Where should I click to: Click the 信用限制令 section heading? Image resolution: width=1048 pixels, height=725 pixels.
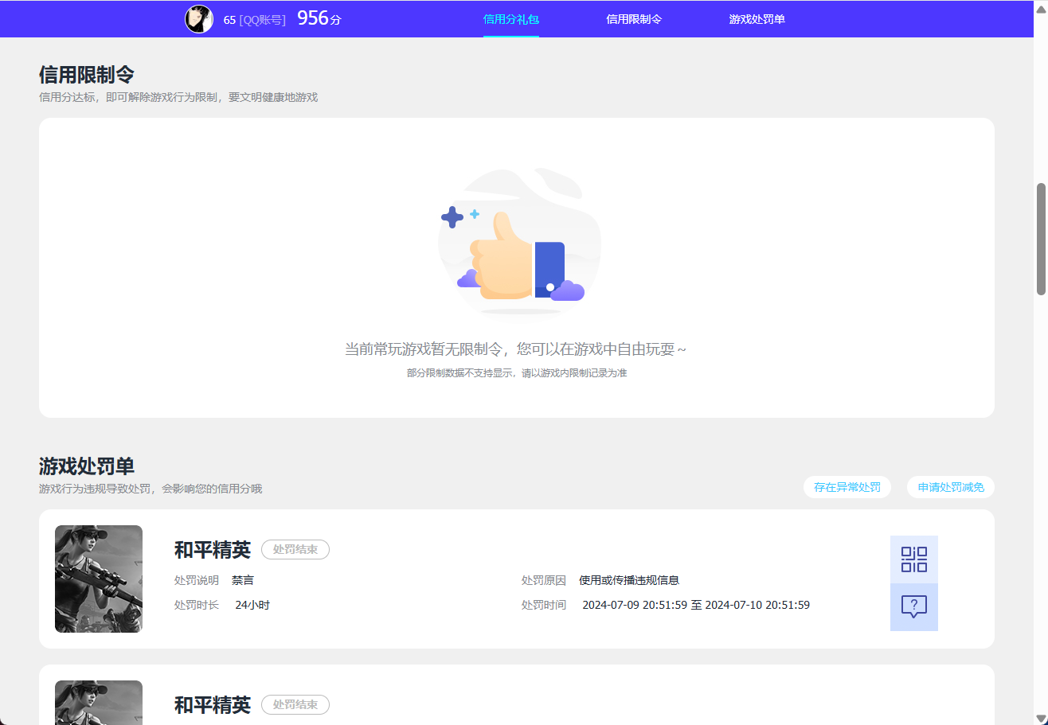[x=87, y=75]
